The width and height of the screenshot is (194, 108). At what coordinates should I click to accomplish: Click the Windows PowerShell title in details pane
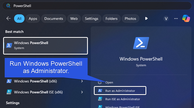coord(141,59)
